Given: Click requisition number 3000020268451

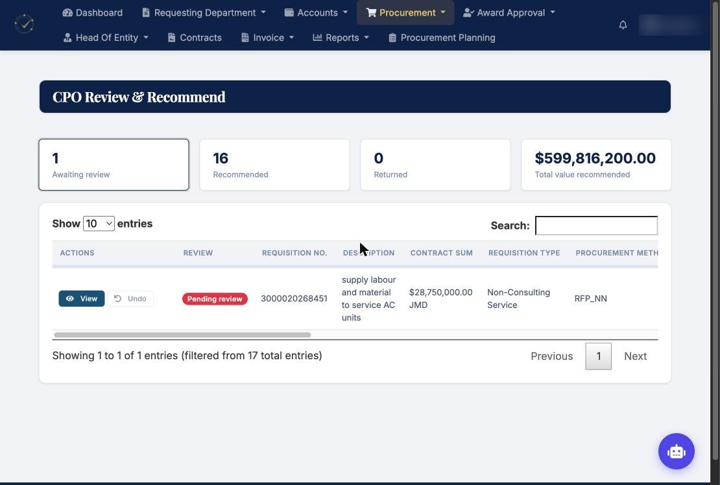Looking at the screenshot, I should coord(294,299).
